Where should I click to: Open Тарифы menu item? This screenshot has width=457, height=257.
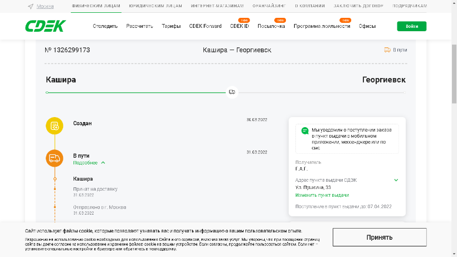171,26
